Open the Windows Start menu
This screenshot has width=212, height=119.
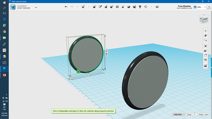click(4, 3)
